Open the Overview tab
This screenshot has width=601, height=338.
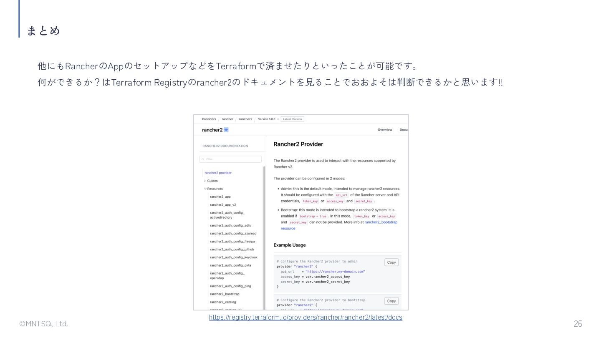(385, 130)
